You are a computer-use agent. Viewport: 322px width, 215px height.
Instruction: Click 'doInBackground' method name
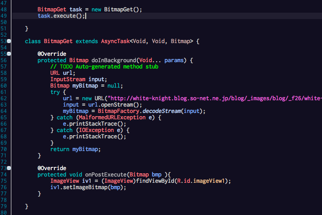(114, 60)
